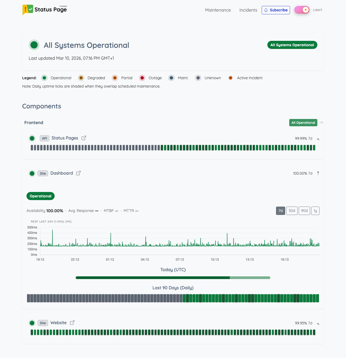Viewport: 346px width, 358px height.
Task: Click the green status dot beside Dashboard
Action: 32,173
